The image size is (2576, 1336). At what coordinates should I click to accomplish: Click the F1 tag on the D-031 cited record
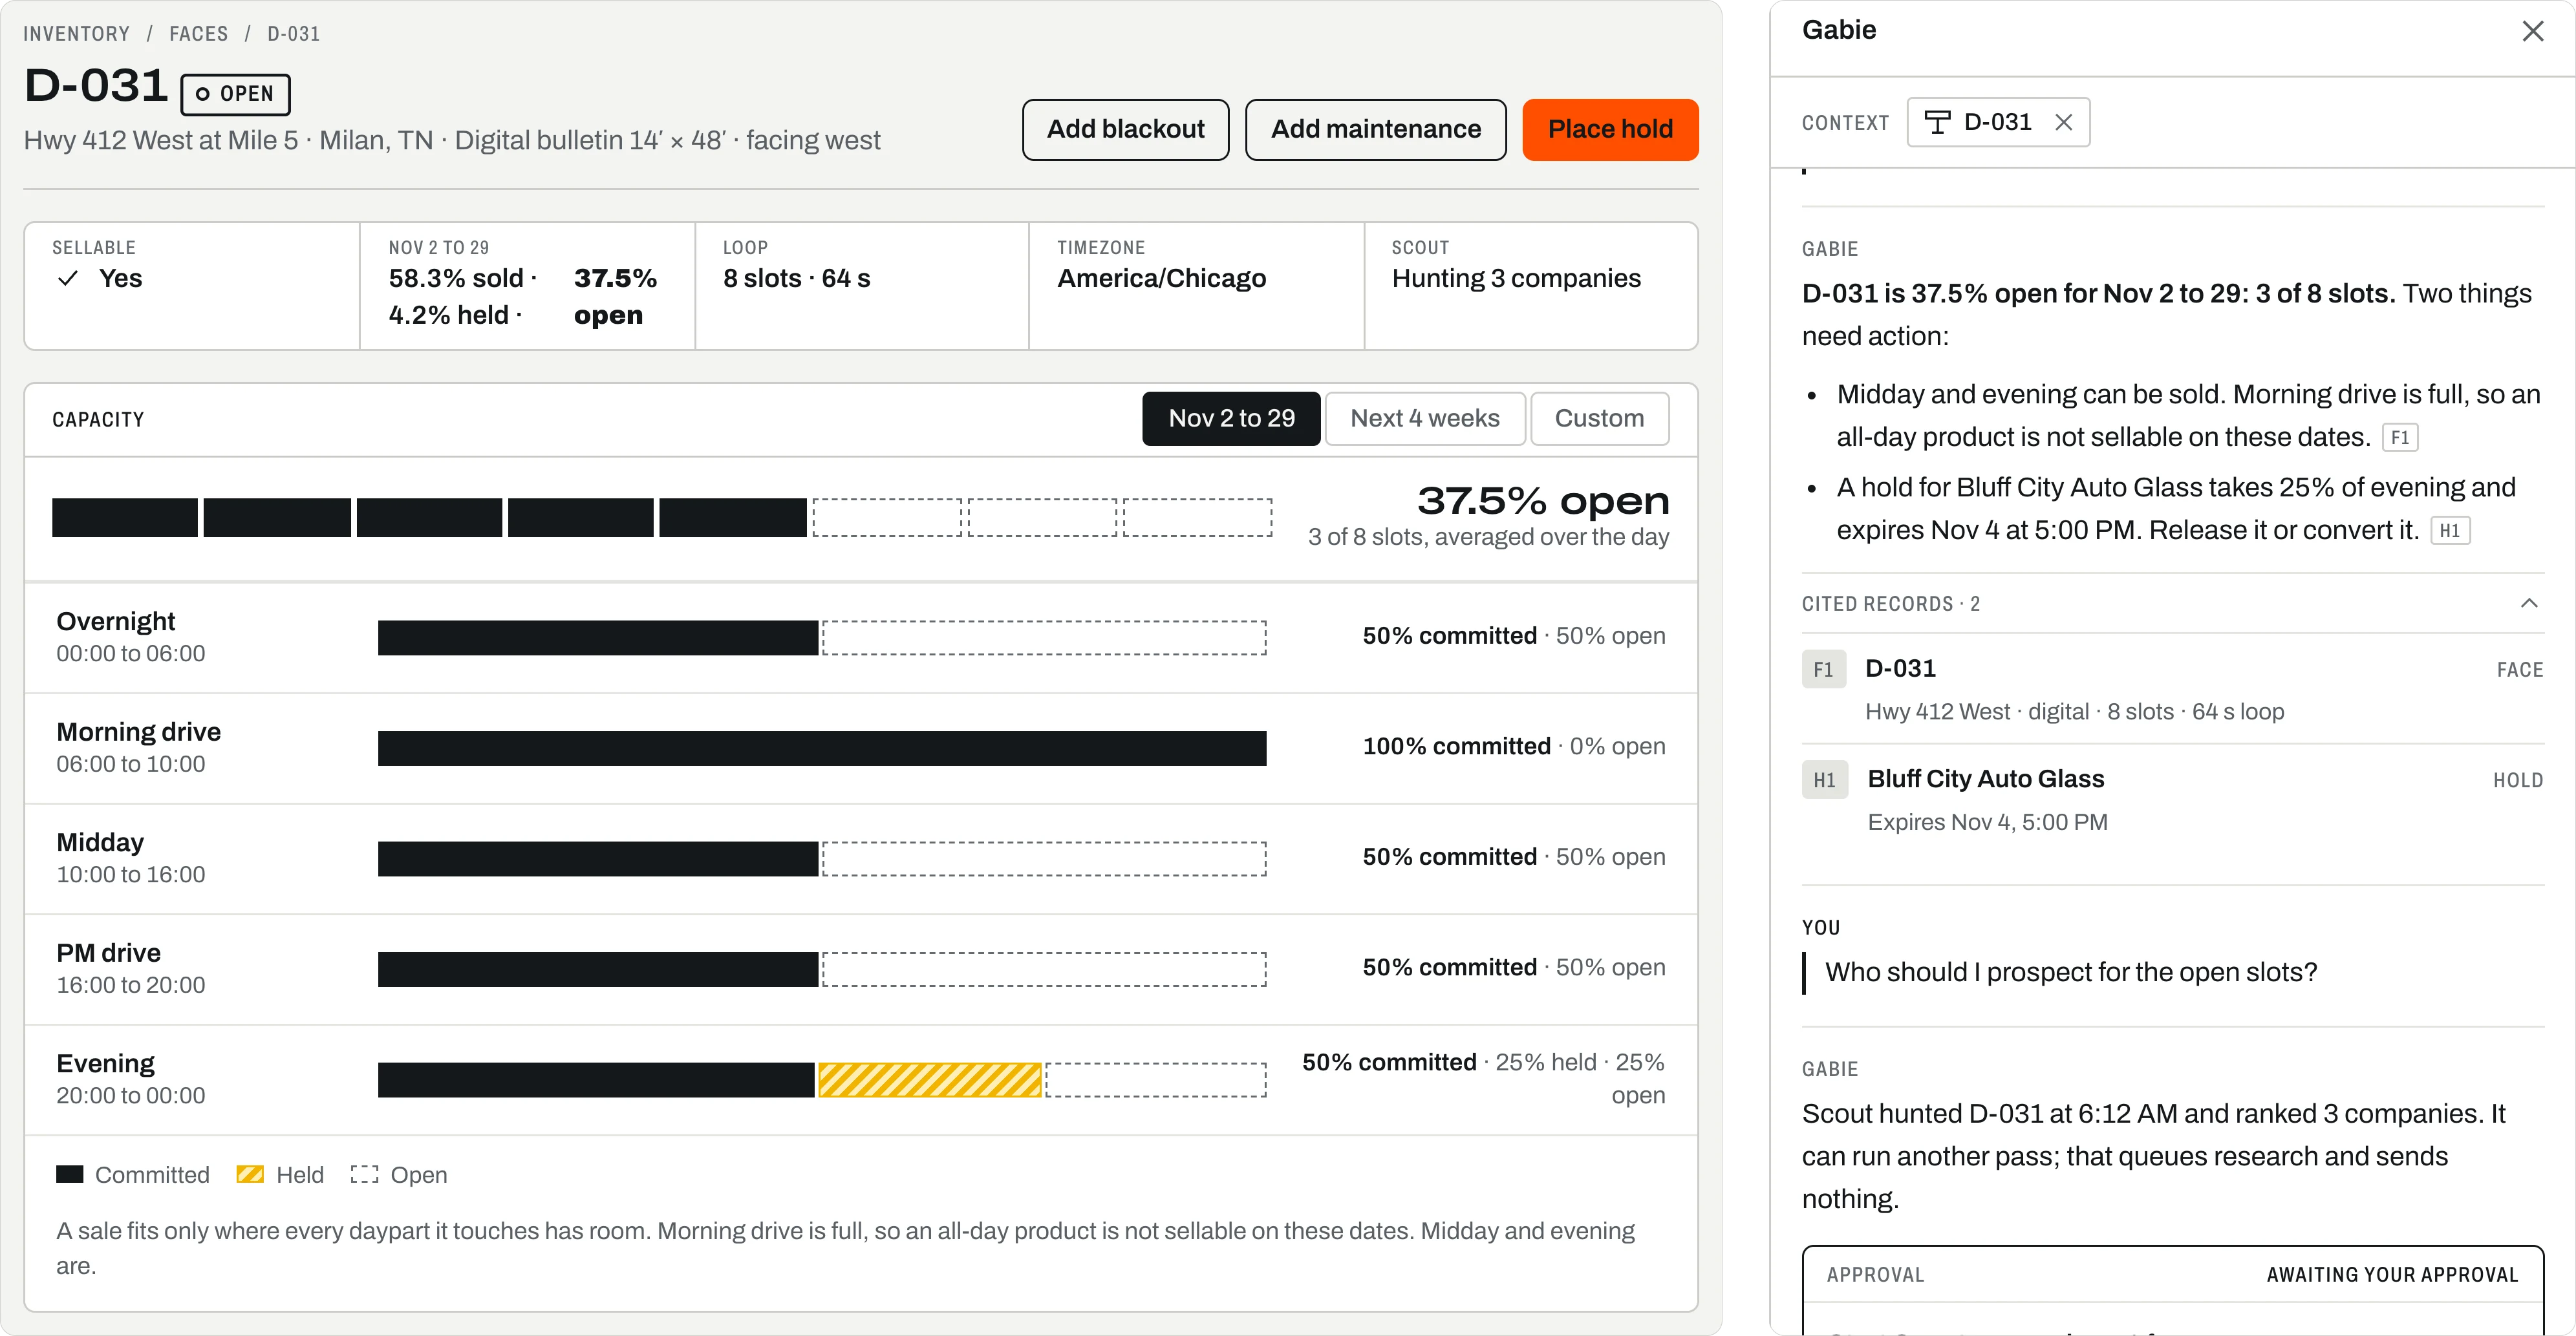1823,669
